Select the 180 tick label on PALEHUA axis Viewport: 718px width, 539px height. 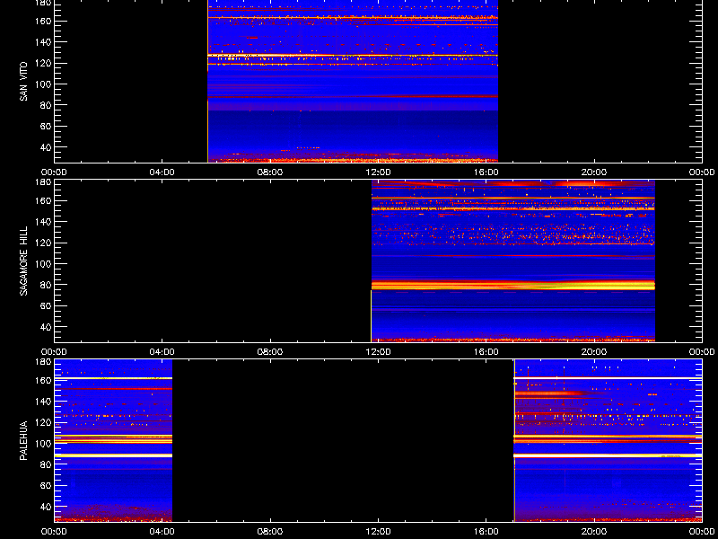point(42,362)
